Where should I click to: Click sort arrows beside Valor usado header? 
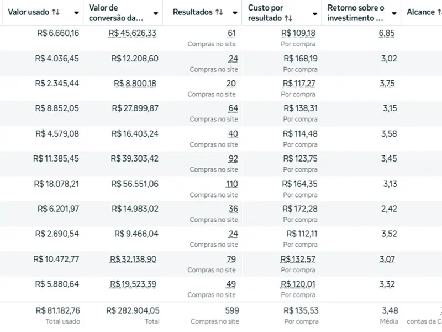click(56, 12)
